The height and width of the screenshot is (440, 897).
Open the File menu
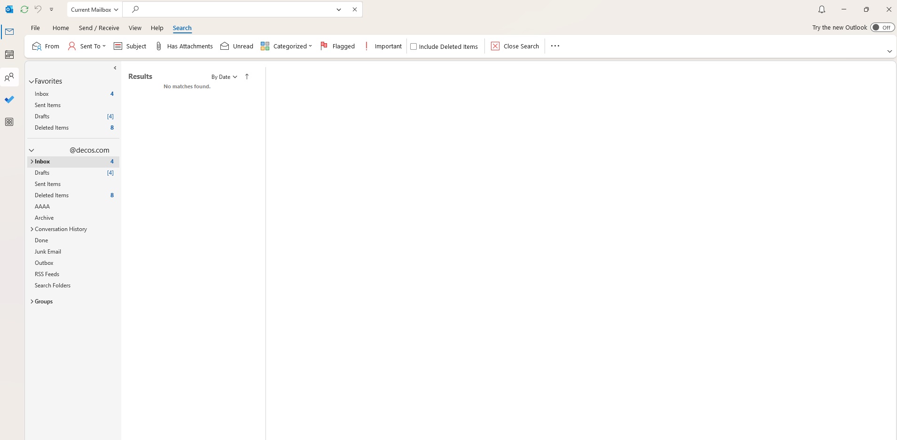tap(35, 28)
